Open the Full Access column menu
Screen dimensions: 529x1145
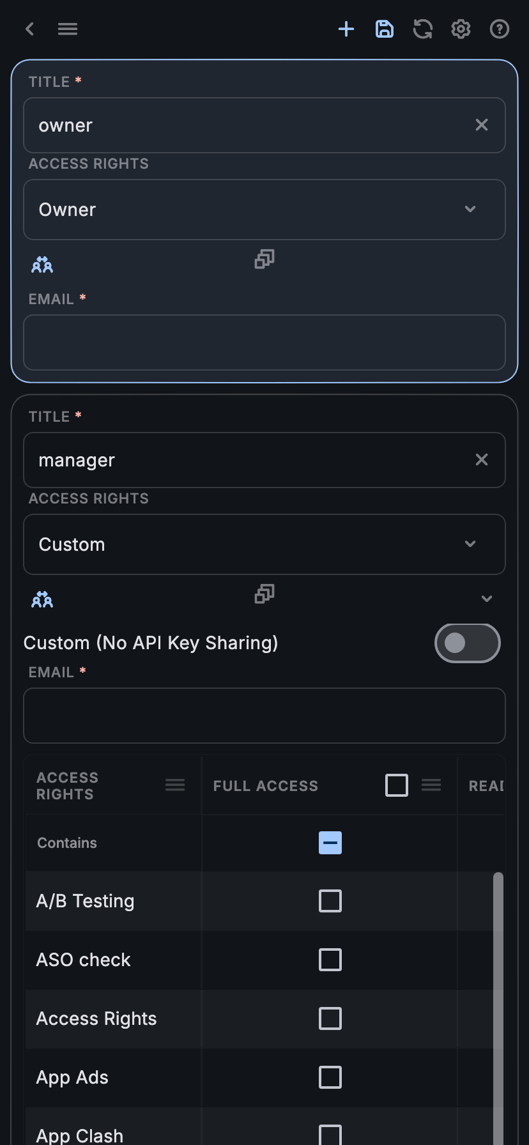(x=431, y=785)
